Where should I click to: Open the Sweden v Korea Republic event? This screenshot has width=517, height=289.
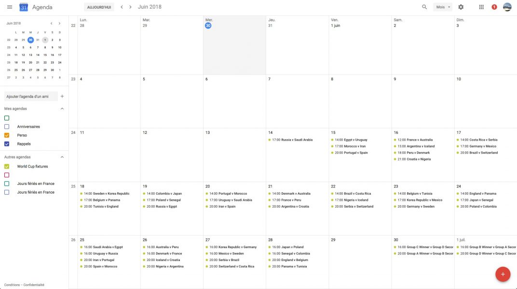[105, 194]
